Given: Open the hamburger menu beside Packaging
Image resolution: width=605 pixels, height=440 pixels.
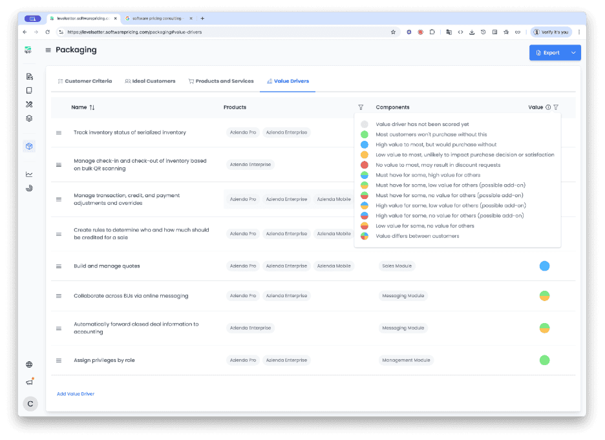Looking at the screenshot, I should point(48,50).
